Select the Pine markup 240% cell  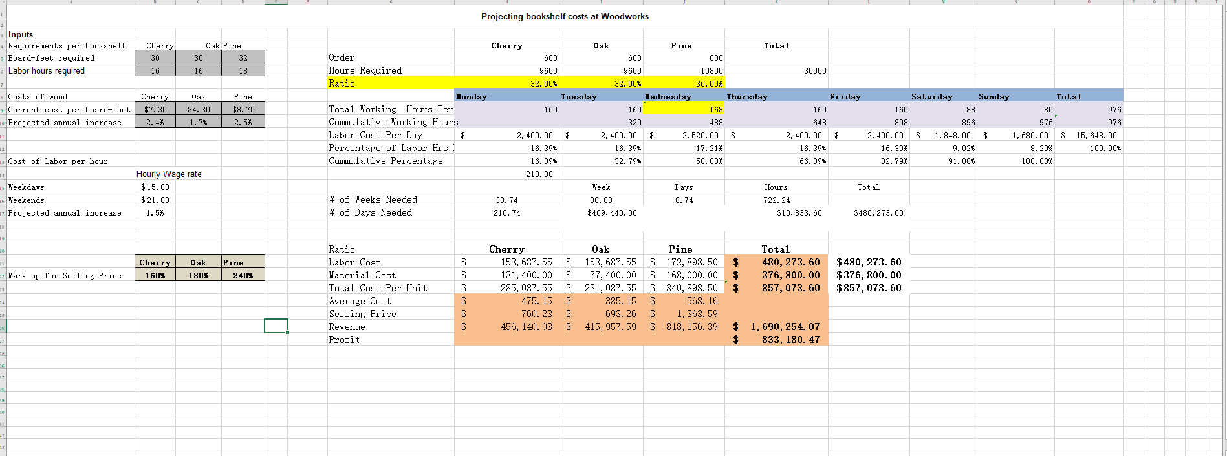[243, 275]
